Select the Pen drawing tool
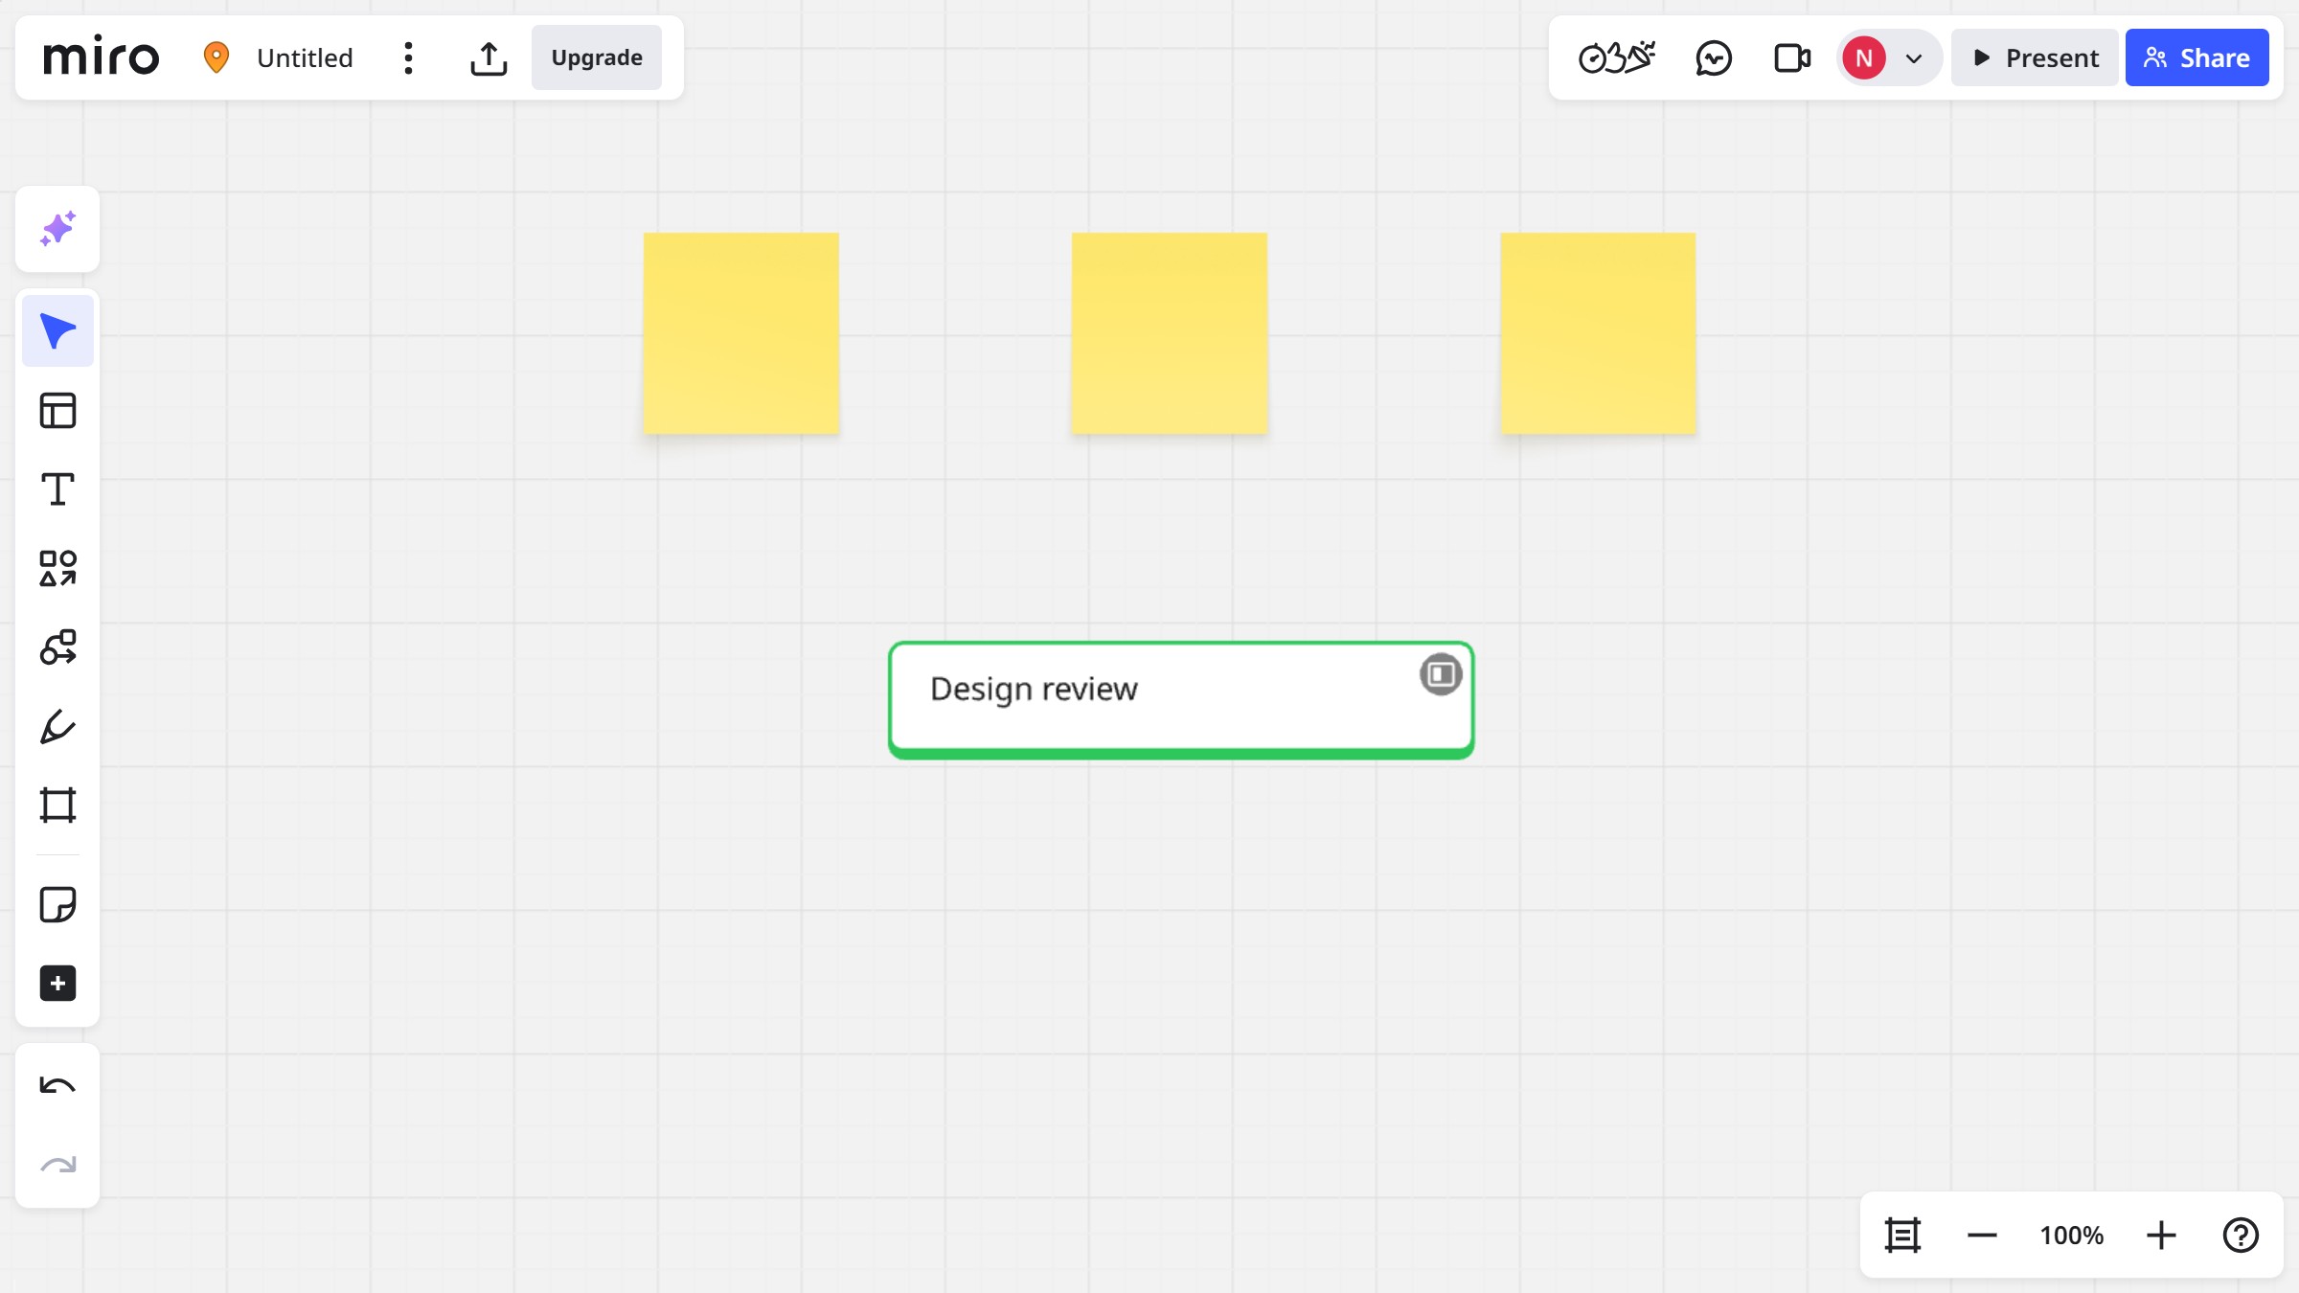This screenshot has height=1293, width=2299. (x=57, y=727)
